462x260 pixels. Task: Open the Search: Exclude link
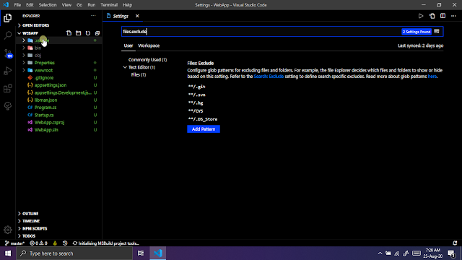269,77
